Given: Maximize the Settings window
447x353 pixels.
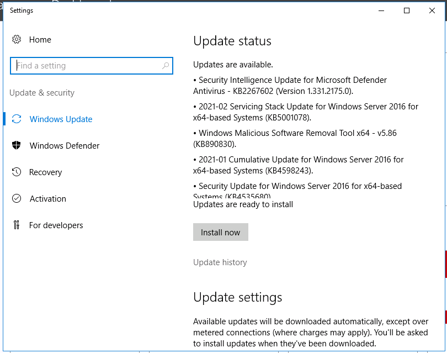Looking at the screenshot, I should pos(407,10).
